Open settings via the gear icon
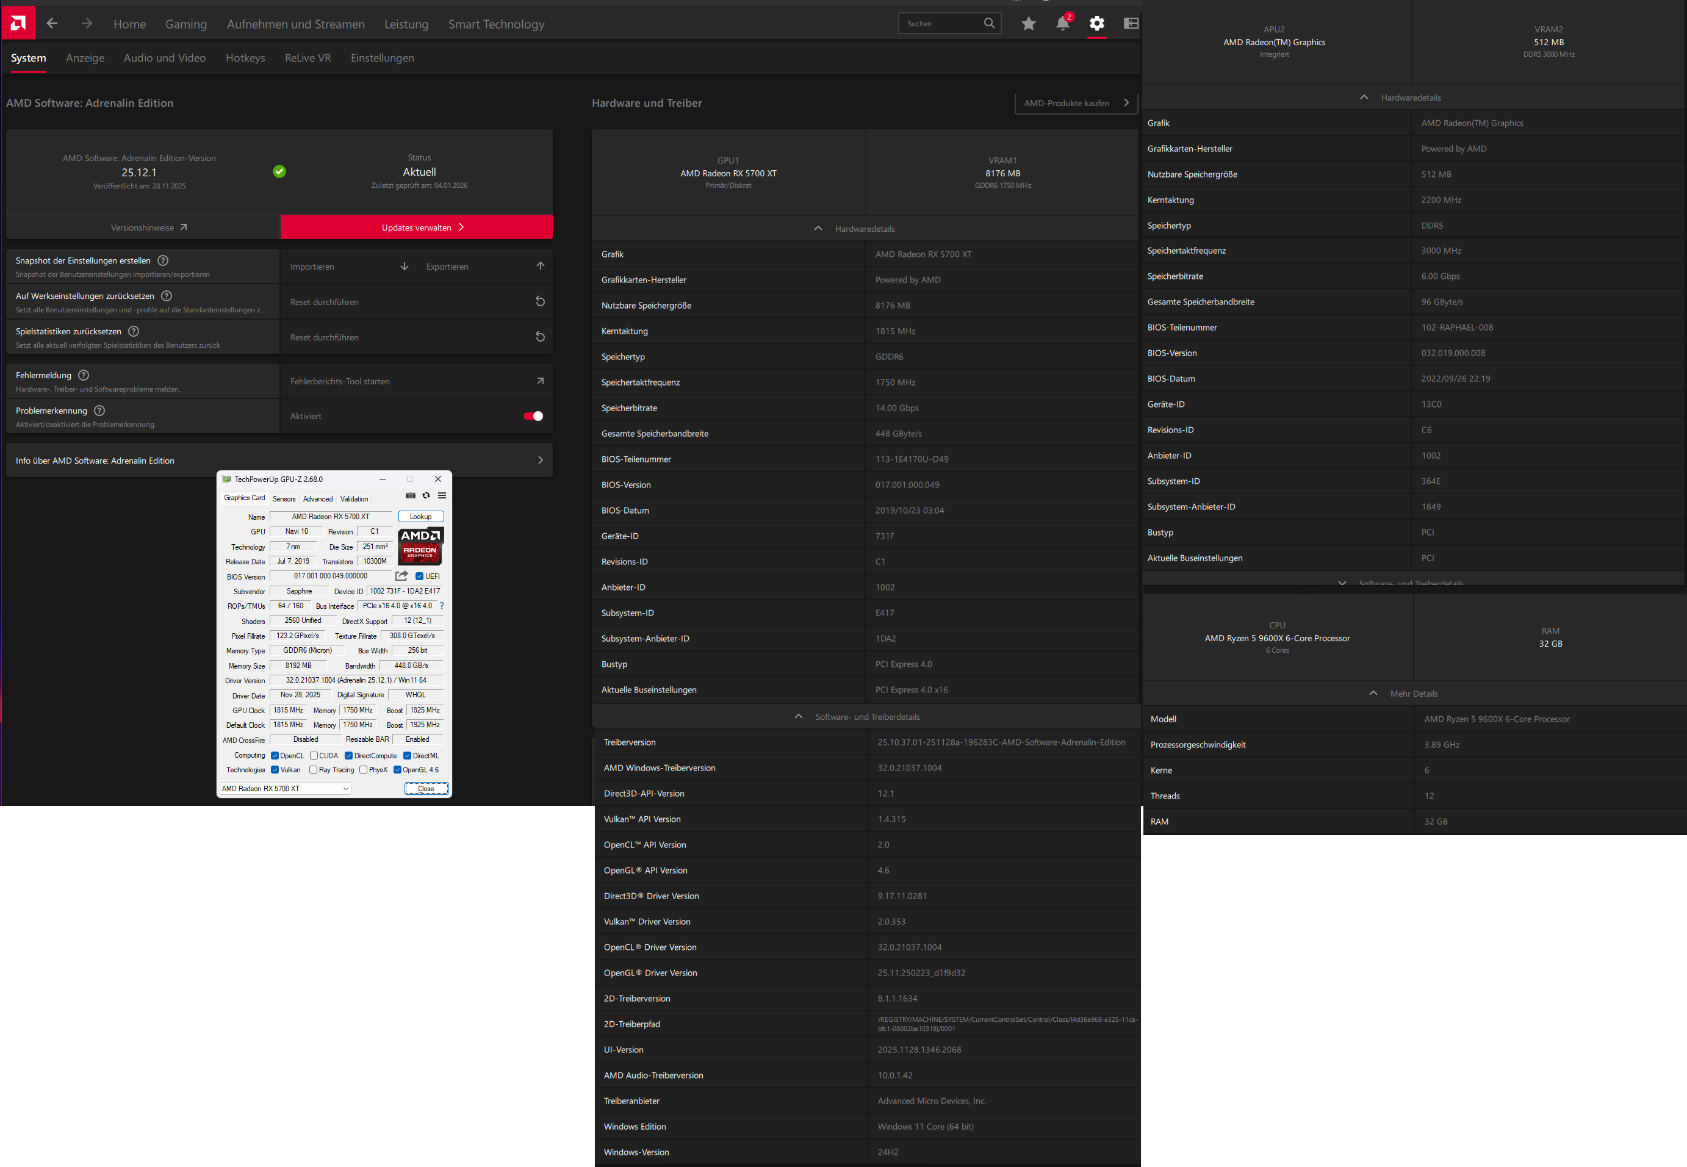Screen dimensions: 1687x1167 (x=1097, y=23)
